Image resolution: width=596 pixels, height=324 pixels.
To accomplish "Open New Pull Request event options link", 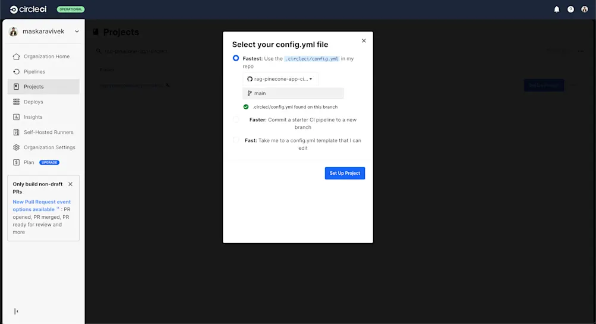I will coord(42,206).
